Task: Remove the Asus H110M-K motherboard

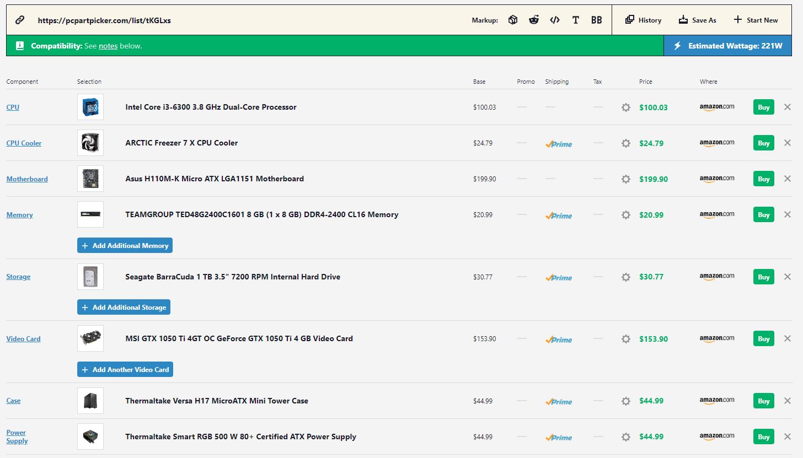Action: coord(788,179)
